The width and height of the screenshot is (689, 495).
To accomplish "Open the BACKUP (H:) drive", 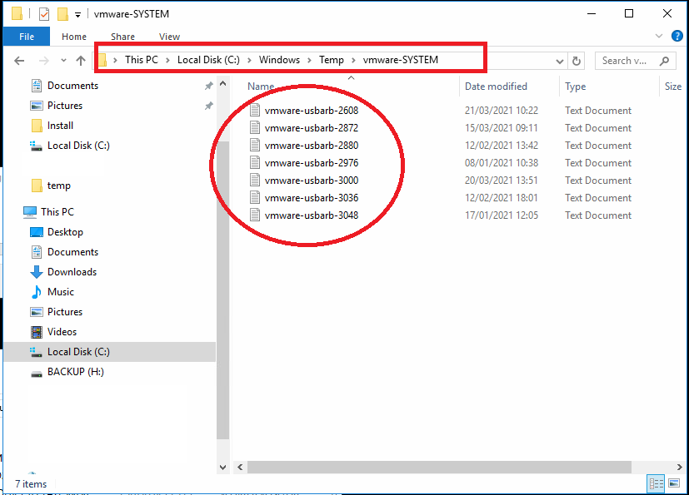I will [x=75, y=372].
